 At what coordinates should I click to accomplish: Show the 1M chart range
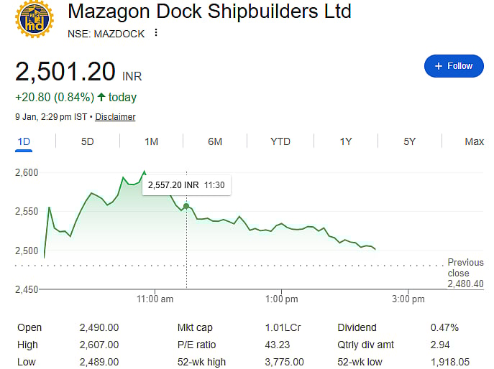point(151,141)
